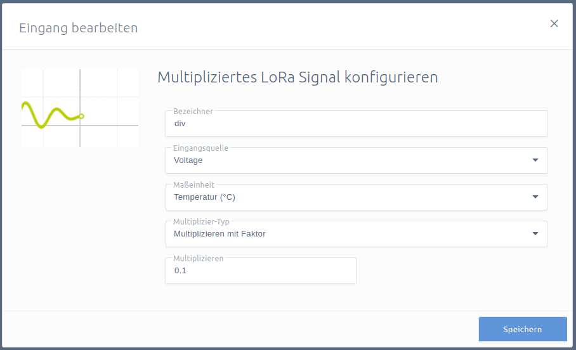The image size is (576, 350).
Task: Click the Temperatur (°C) selection
Action: coord(205,197)
